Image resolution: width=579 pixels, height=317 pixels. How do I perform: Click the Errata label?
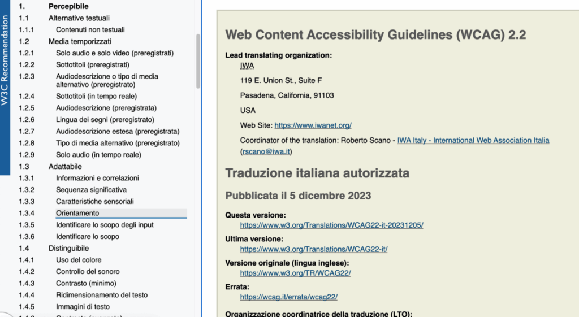click(x=237, y=286)
